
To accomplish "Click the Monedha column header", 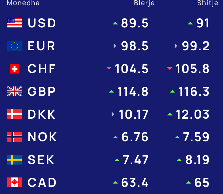I will click(x=23, y=3).
